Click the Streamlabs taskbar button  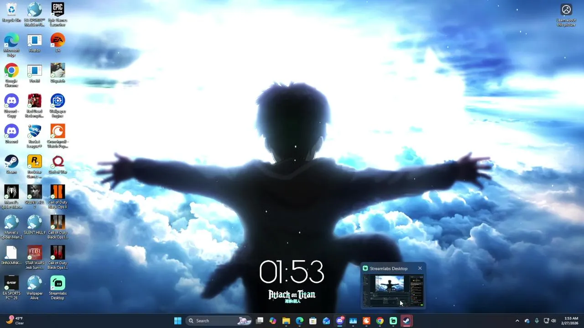(393, 321)
